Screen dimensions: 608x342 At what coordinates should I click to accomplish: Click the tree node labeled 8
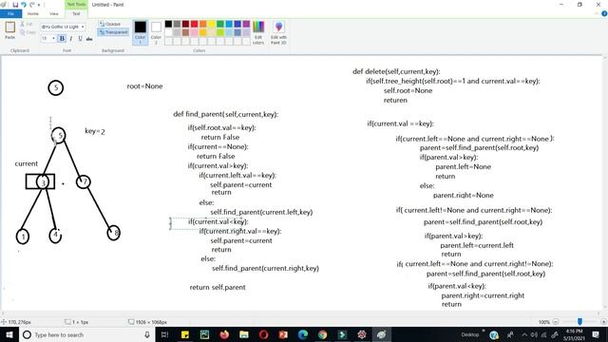point(114,233)
